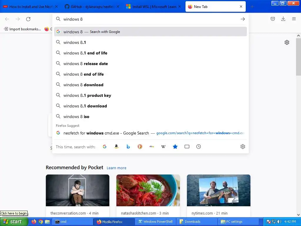Open the Save to Pocket button
Viewport: 301px width, 226px height.
(x=272, y=19)
